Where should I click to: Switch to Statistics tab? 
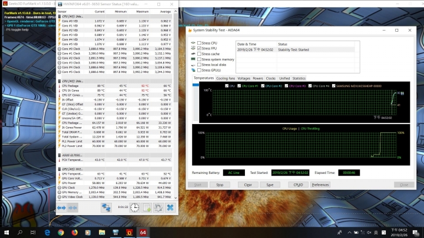(x=299, y=78)
